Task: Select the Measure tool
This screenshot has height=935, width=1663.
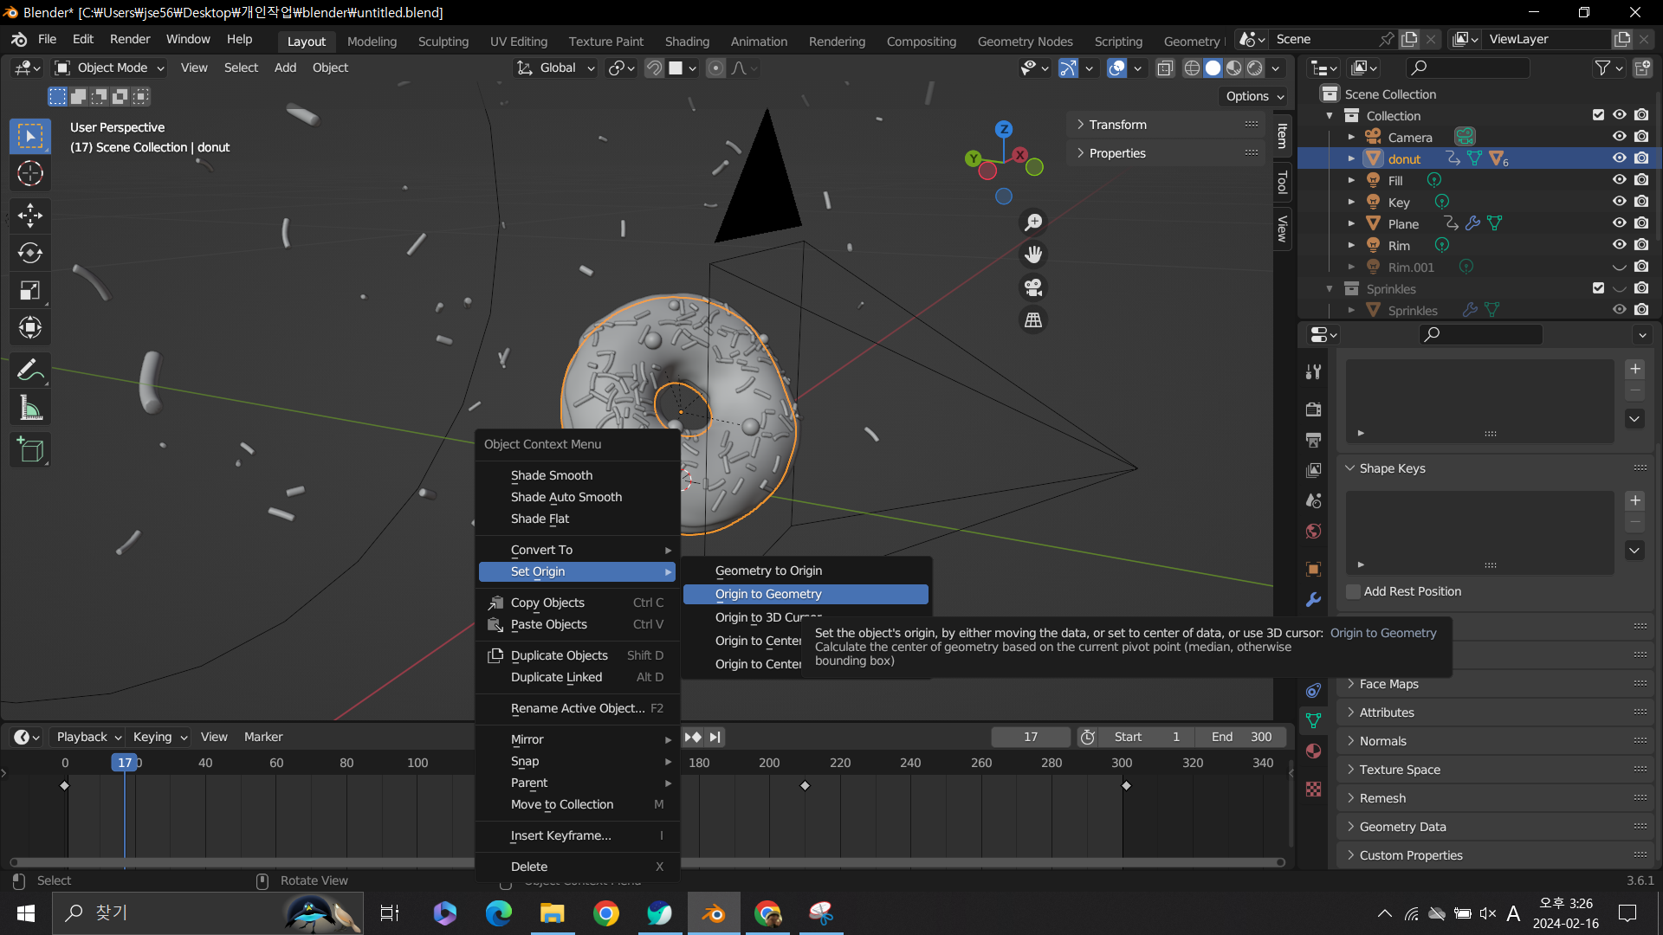Action: click(30, 408)
